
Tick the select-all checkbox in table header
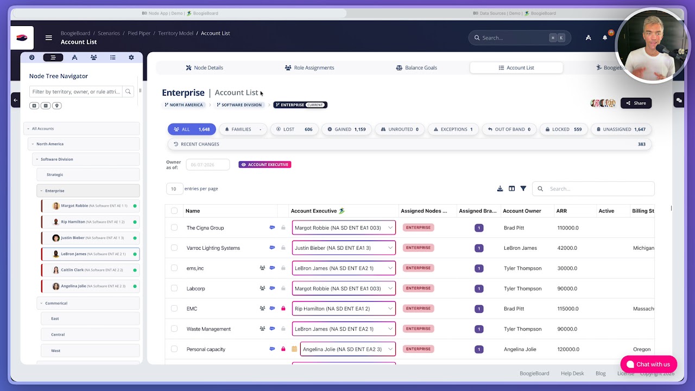(x=174, y=211)
